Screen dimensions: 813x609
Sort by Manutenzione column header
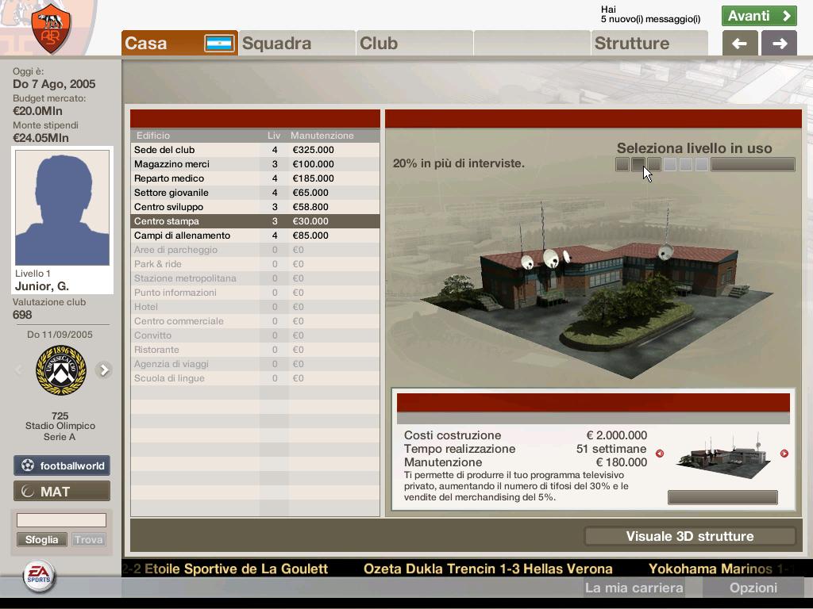[322, 136]
